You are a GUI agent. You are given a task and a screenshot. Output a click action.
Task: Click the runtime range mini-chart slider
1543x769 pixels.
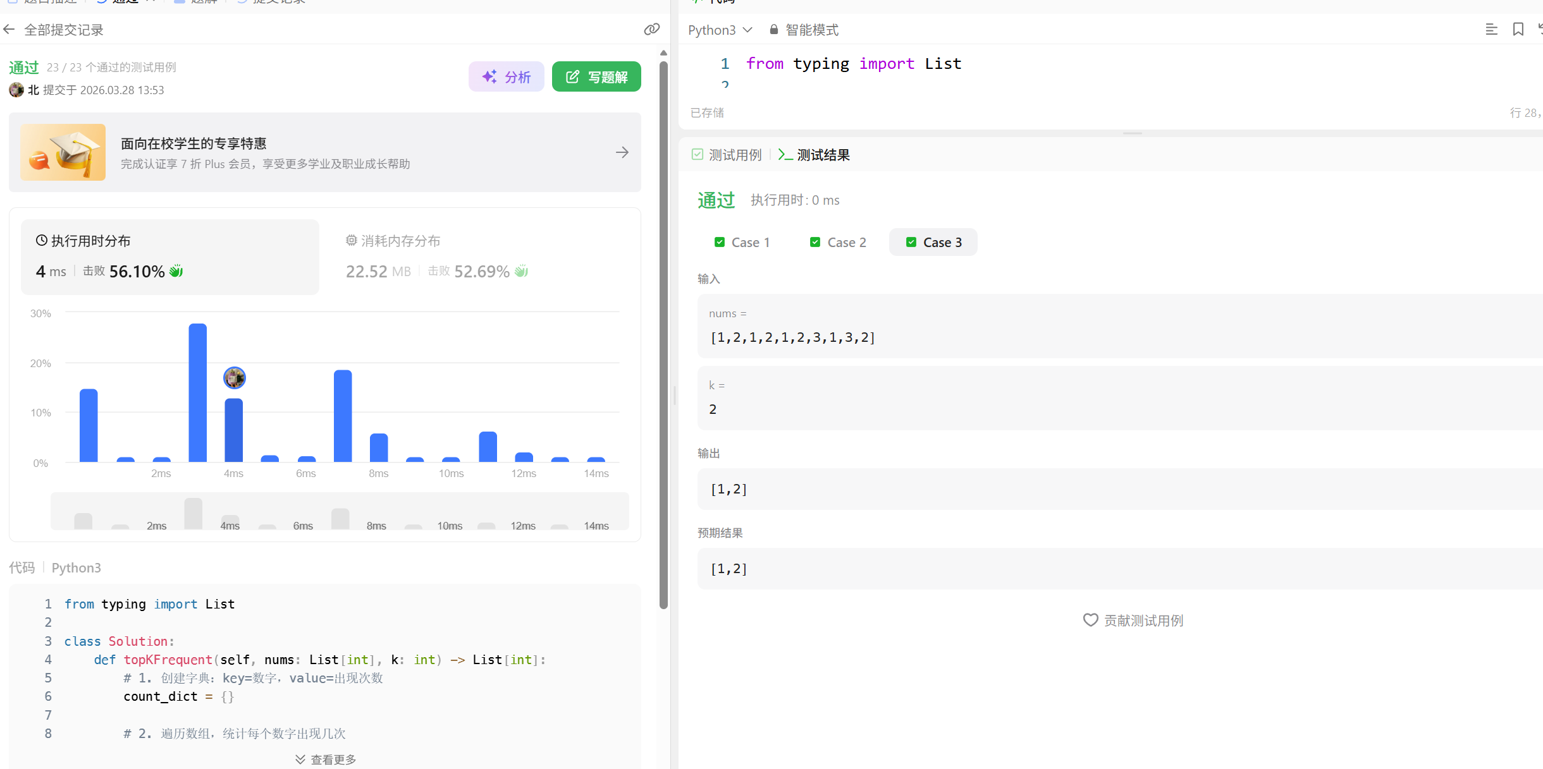point(340,512)
